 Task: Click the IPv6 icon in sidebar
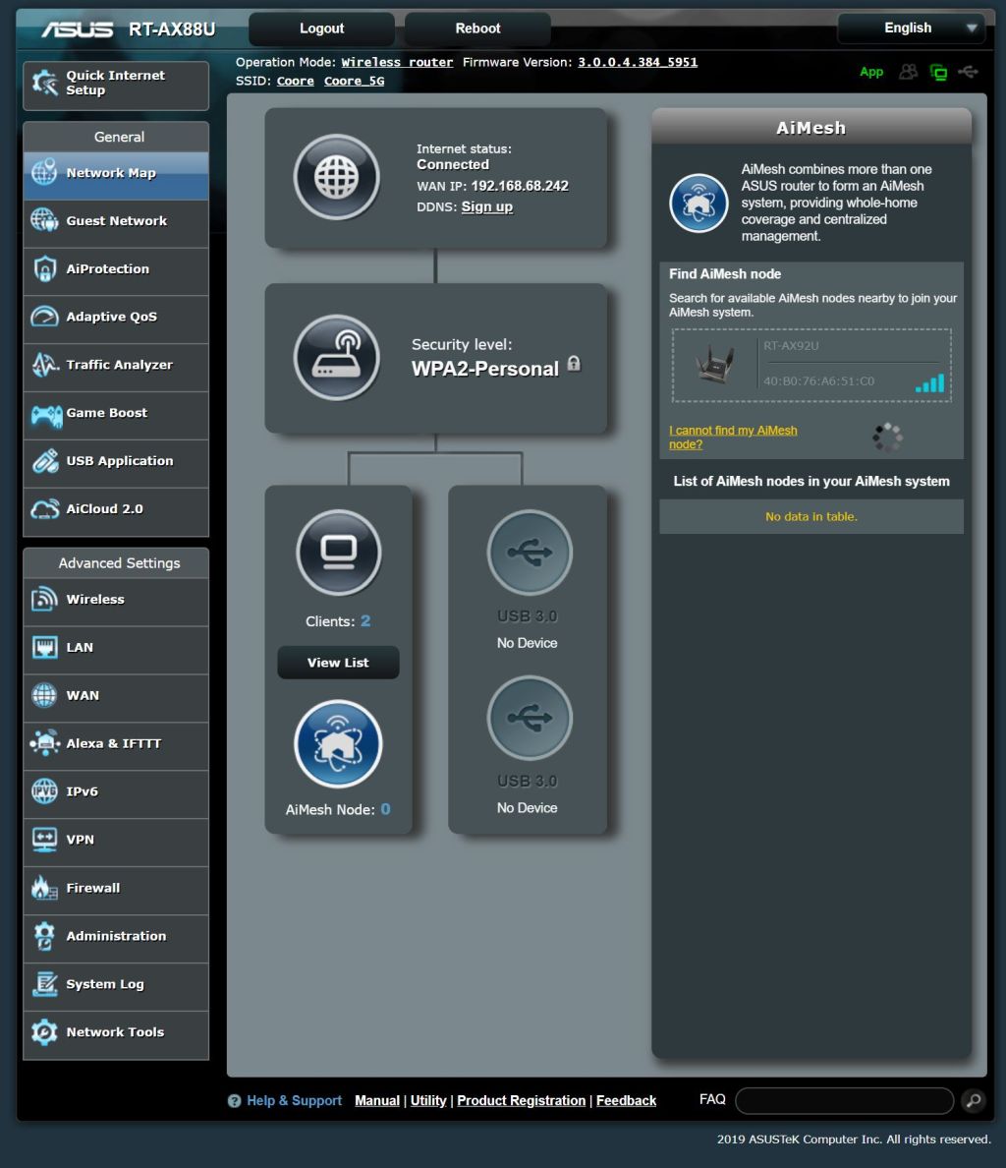tap(44, 791)
